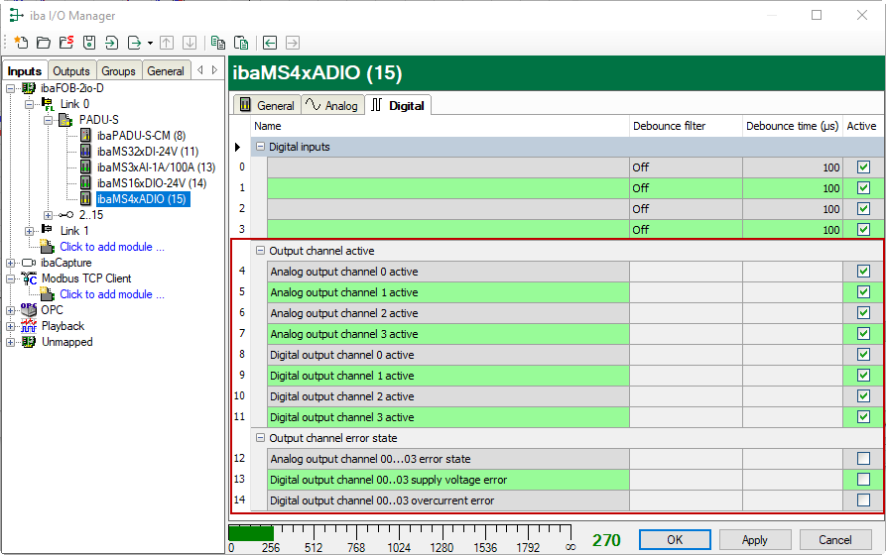The width and height of the screenshot is (886, 555).
Task: Click the Copy toolbar icon
Action: coord(217,43)
